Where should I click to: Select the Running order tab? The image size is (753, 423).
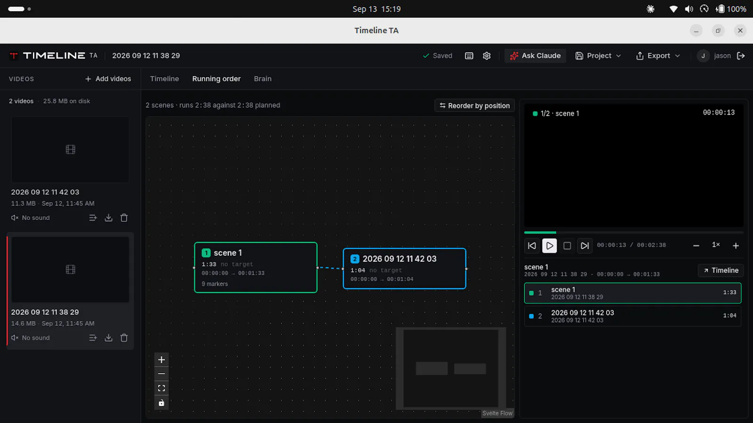216,79
